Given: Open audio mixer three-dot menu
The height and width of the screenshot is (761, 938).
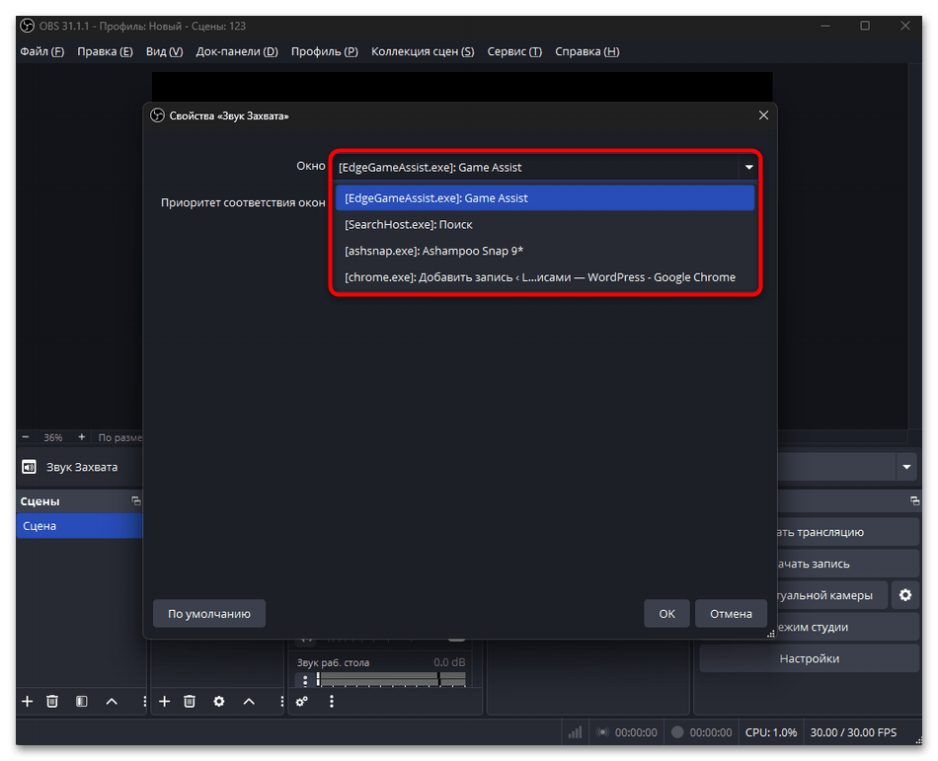Looking at the screenshot, I should [x=332, y=701].
